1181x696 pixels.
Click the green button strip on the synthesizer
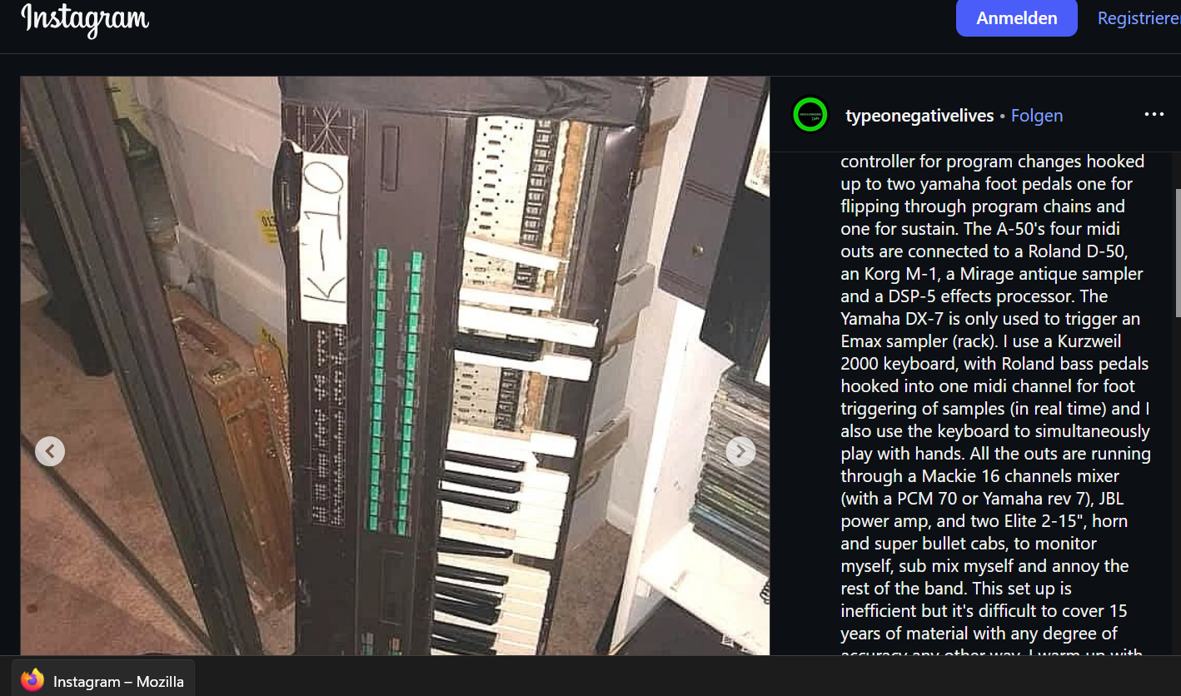(x=396, y=391)
